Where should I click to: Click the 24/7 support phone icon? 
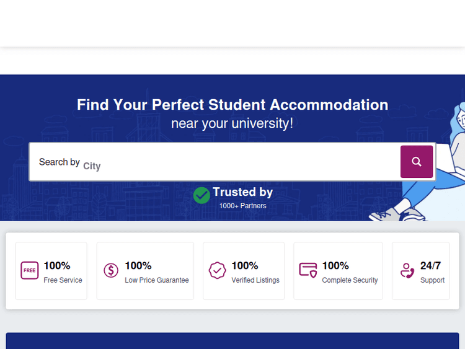point(407,271)
